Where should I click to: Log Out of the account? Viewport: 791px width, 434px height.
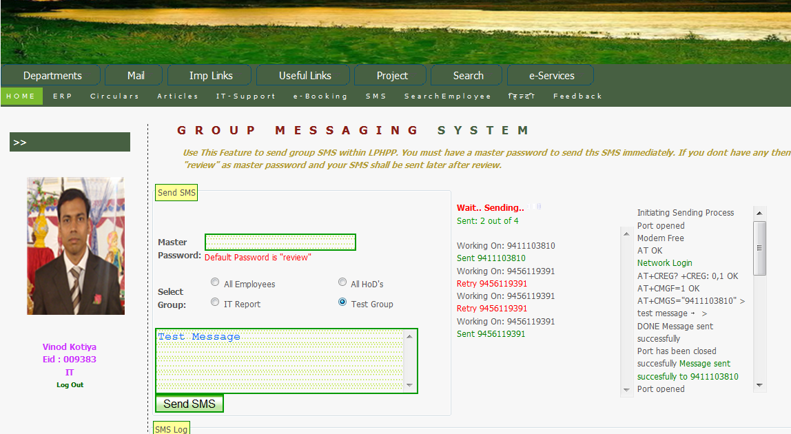coord(70,384)
